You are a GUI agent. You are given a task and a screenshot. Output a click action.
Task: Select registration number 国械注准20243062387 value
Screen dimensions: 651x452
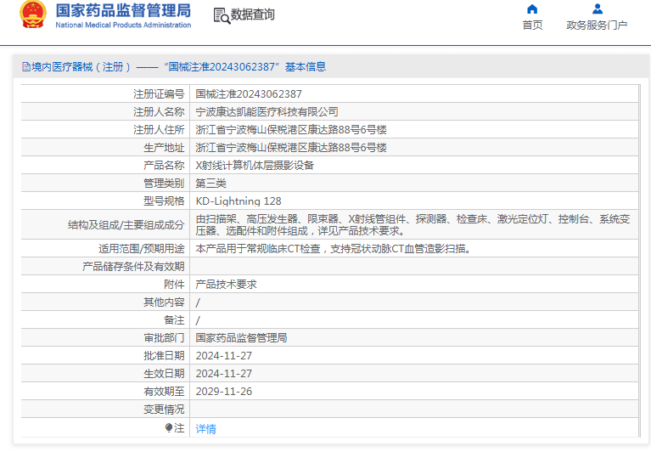pos(249,94)
